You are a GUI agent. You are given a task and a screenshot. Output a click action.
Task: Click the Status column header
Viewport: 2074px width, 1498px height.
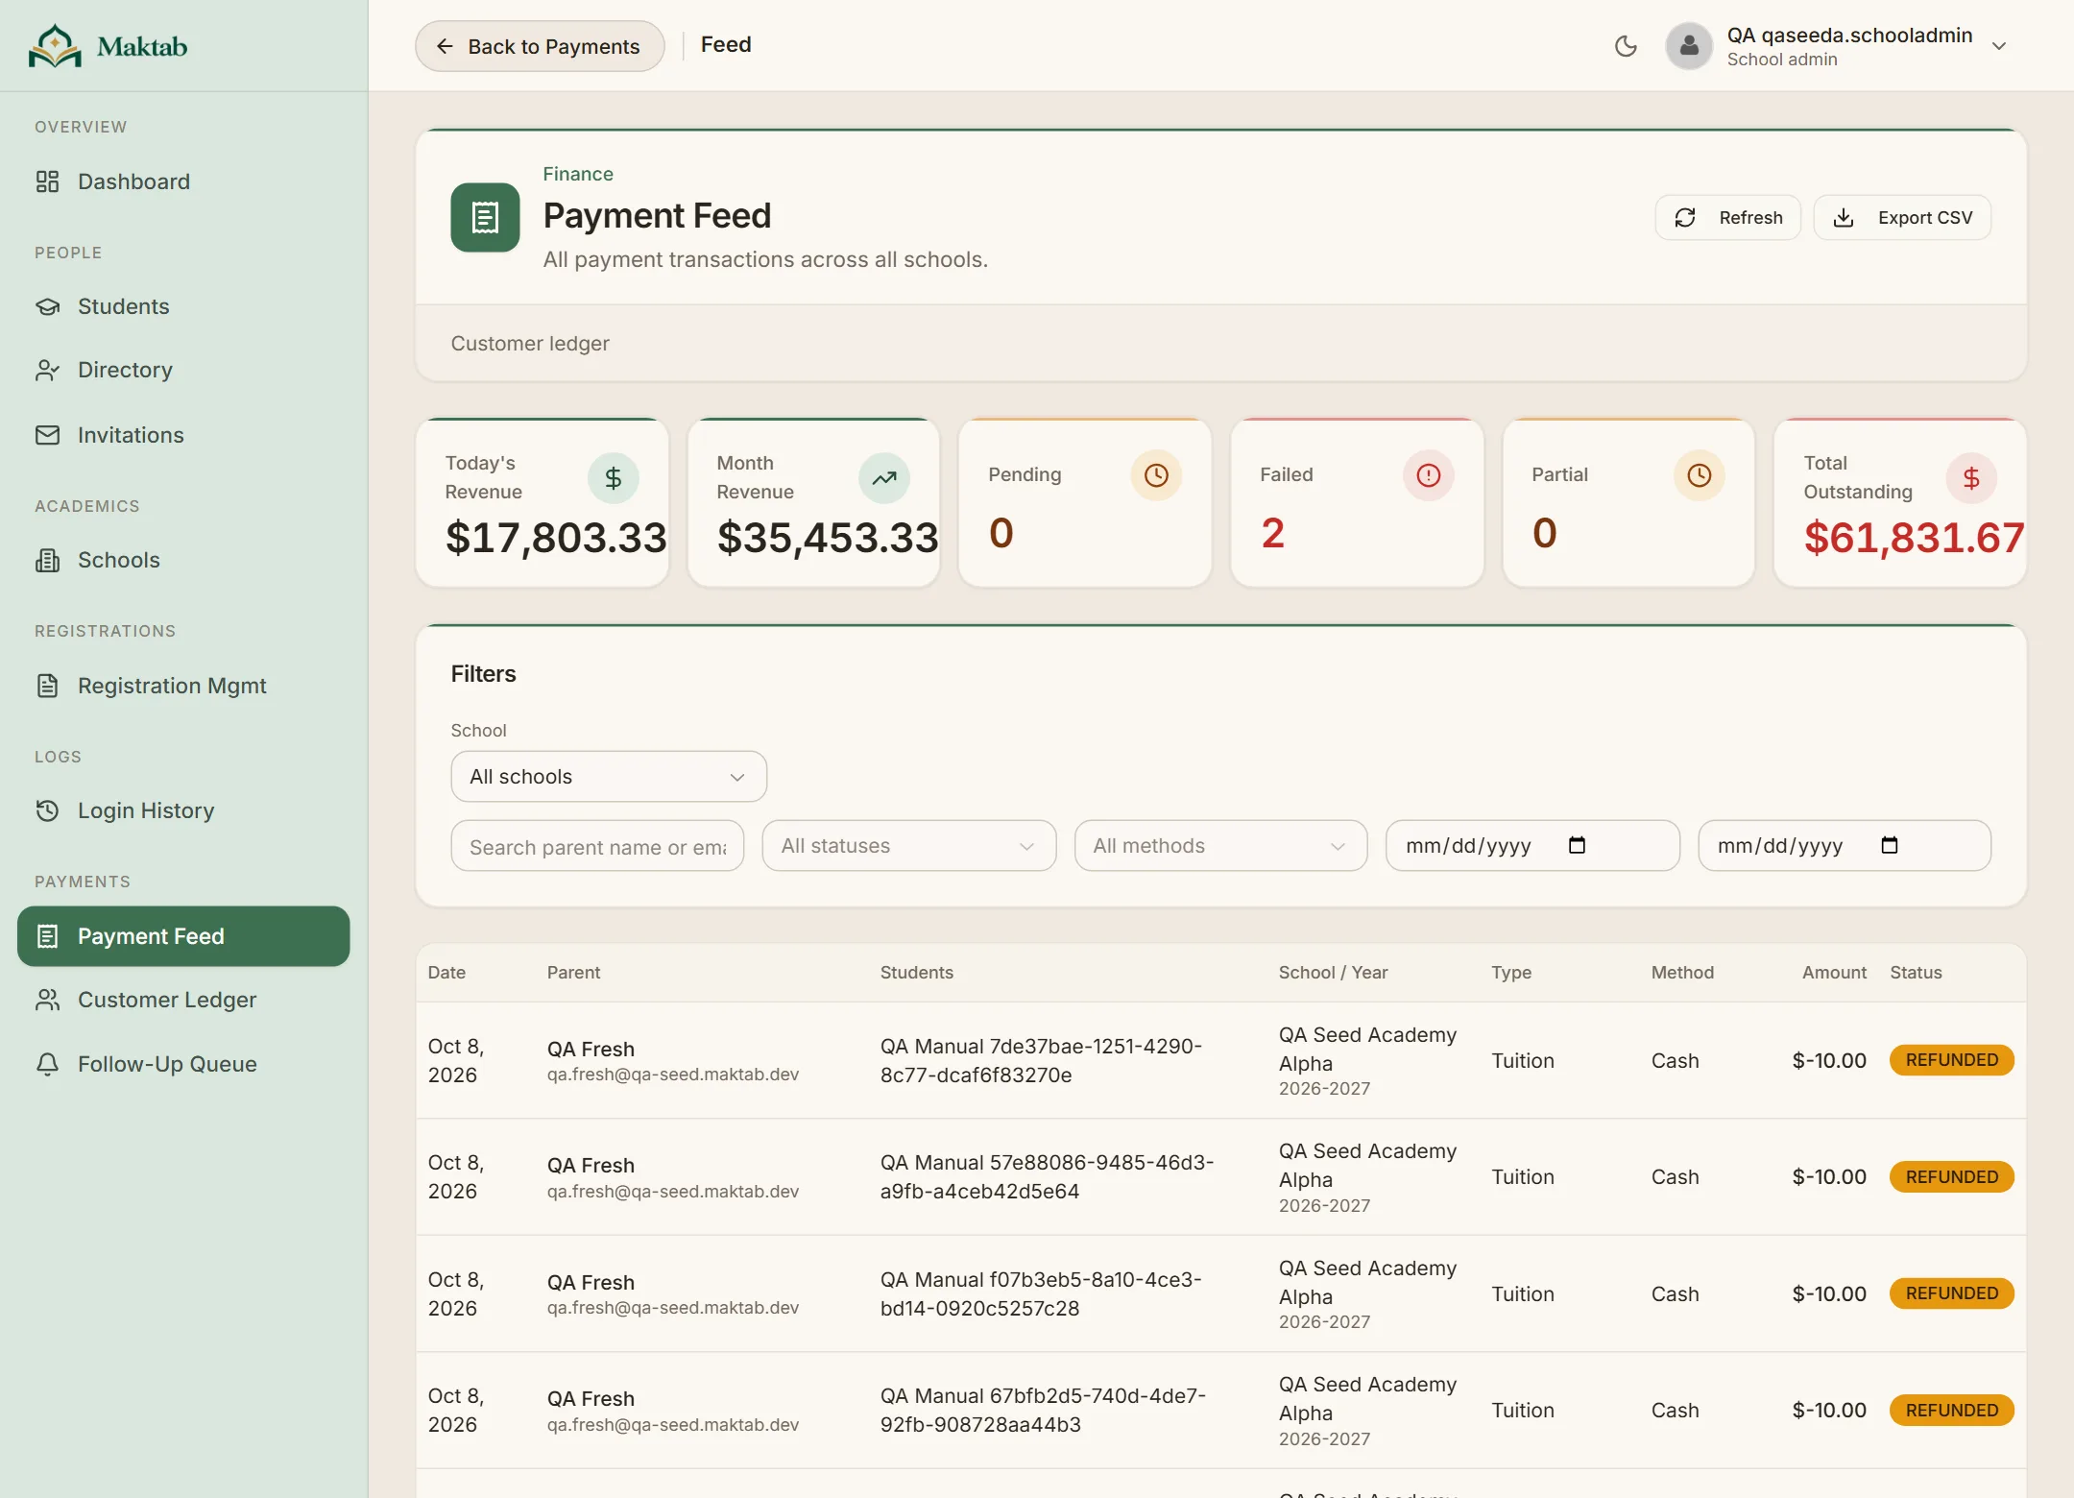click(1916, 973)
